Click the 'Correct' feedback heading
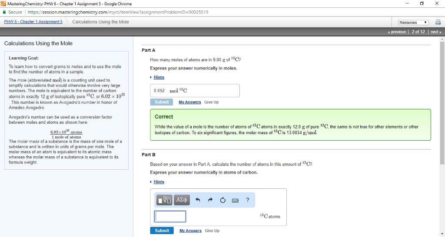This screenshot has width=445, height=237. coord(164,116)
